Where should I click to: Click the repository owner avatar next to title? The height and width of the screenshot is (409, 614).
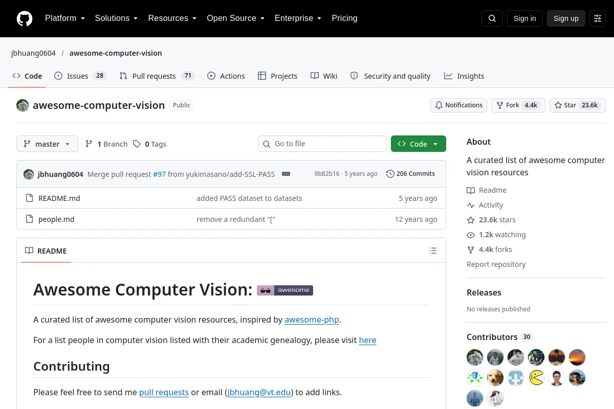pos(23,105)
